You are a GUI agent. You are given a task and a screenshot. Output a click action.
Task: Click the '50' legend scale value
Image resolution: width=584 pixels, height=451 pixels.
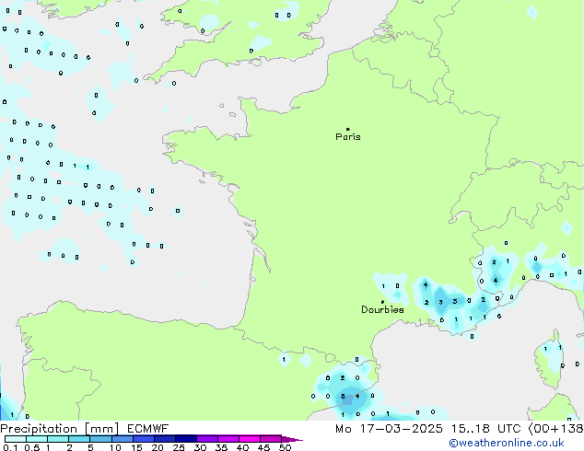[286, 447]
